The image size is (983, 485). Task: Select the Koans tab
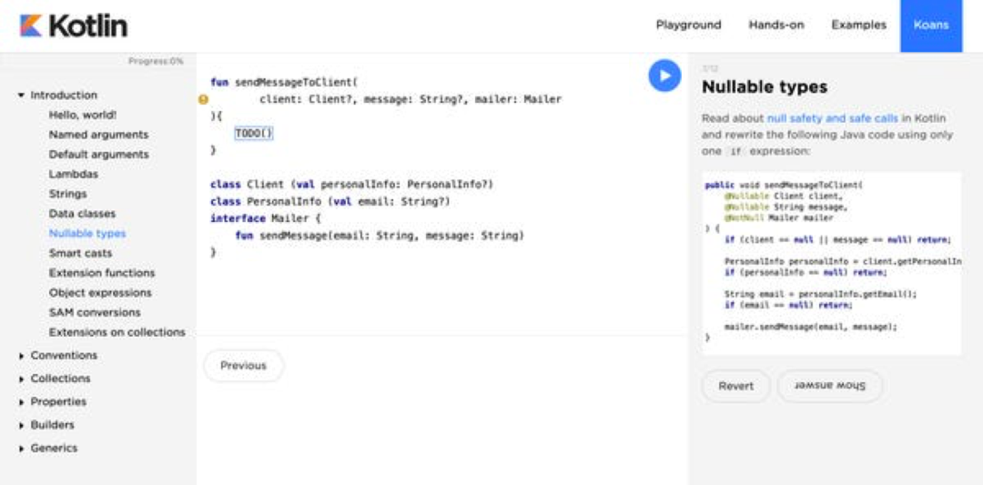coord(931,25)
